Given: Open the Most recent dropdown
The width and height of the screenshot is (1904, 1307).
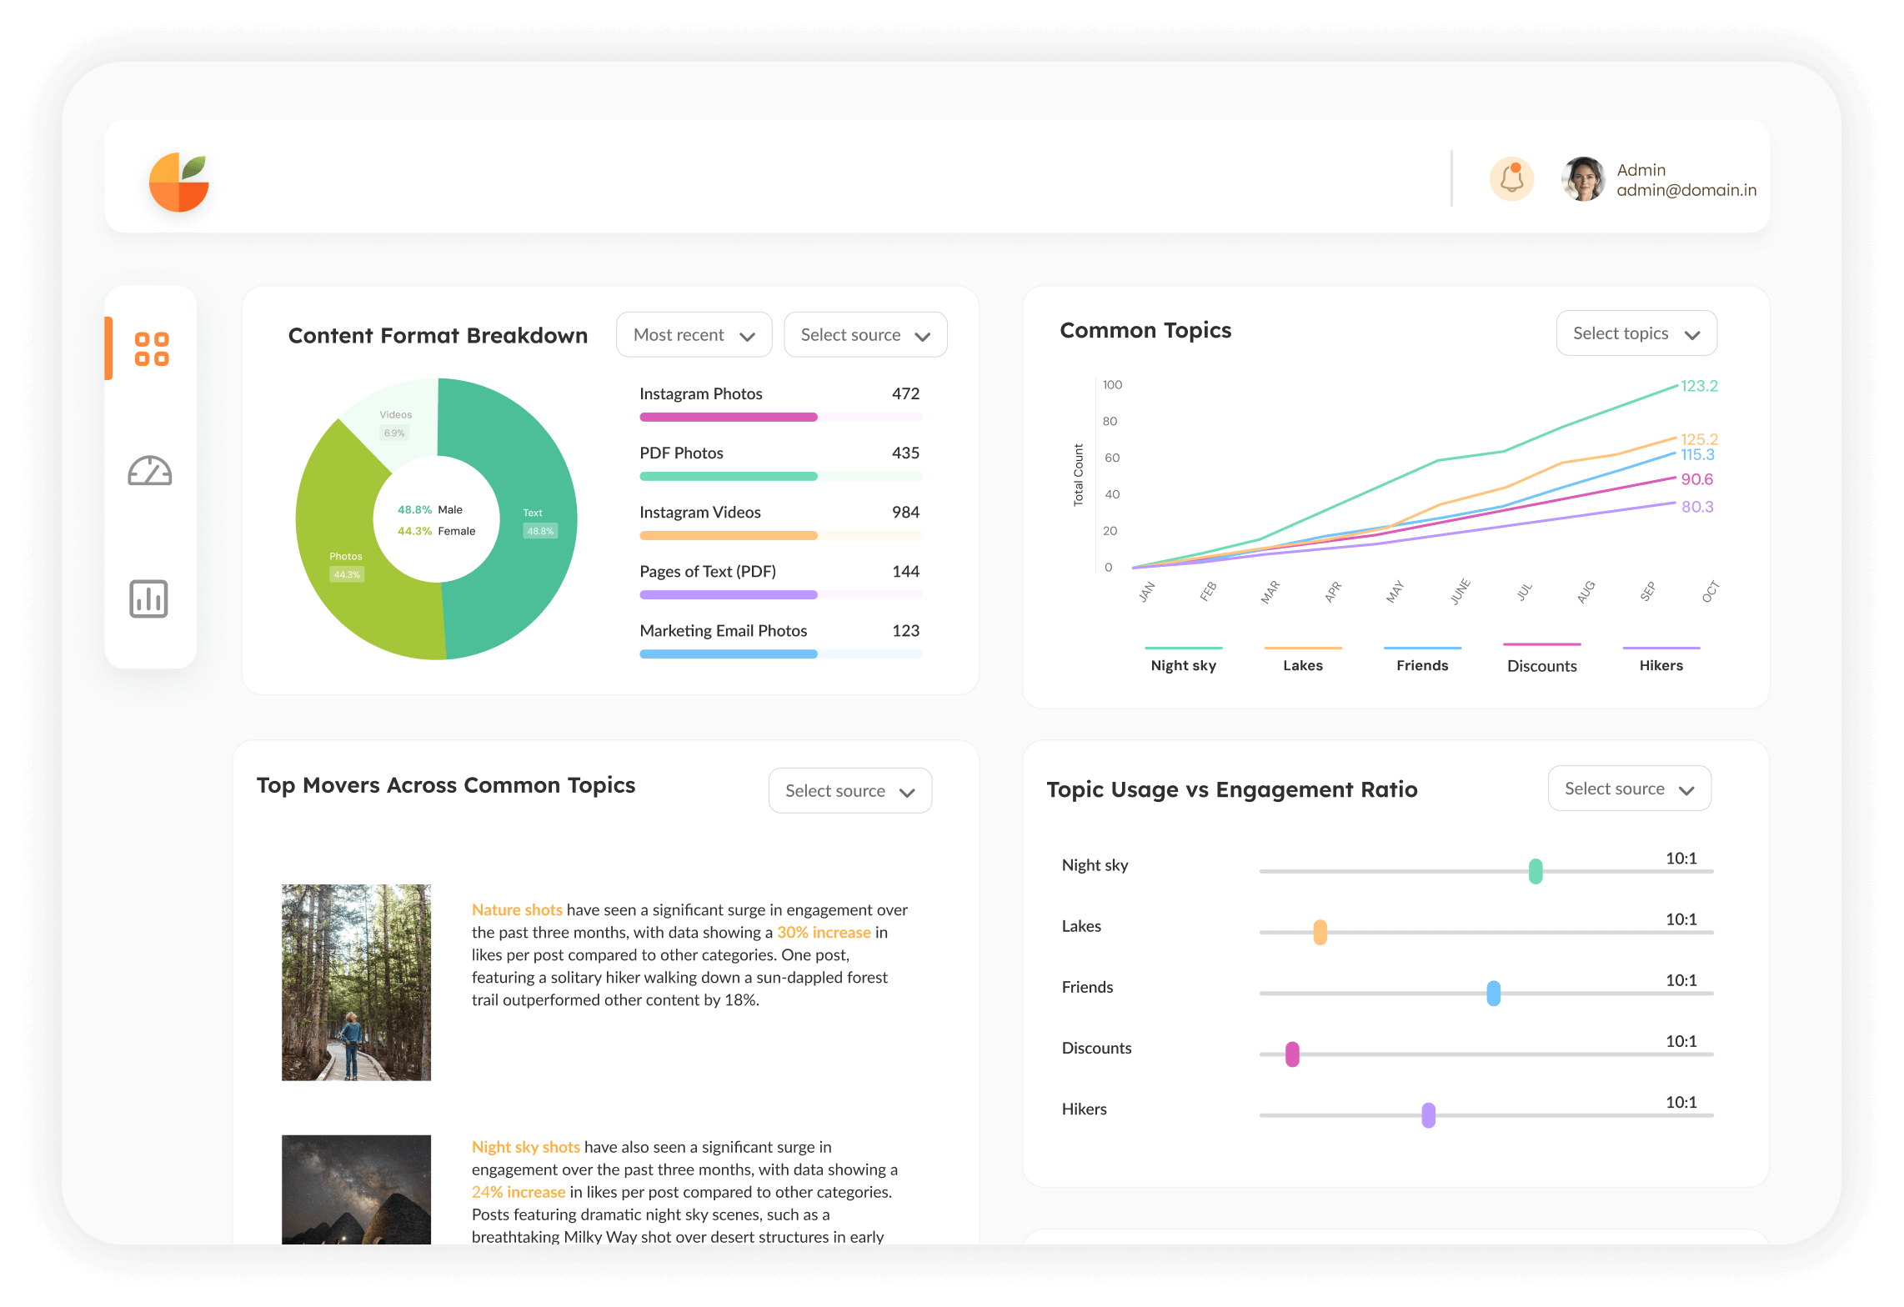Looking at the screenshot, I should tap(694, 335).
